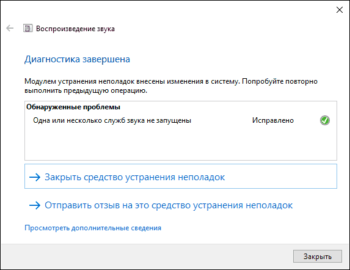
Task: Click the Воспроизведение звука title text
Action: [x=75, y=29]
